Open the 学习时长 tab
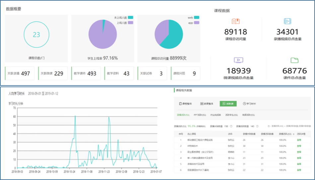 point(249,104)
